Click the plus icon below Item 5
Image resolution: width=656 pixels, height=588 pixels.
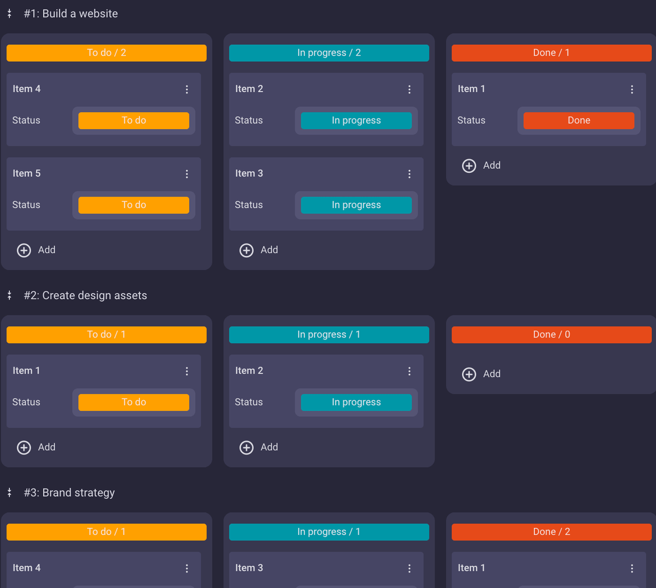click(x=24, y=250)
